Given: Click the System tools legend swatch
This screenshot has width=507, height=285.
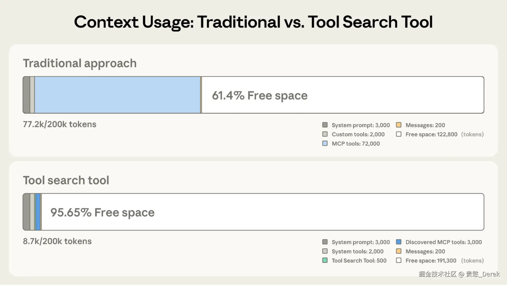Looking at the screenshot, I should pos(325,251).
